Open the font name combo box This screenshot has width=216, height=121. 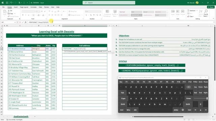[x=28, y=11]
